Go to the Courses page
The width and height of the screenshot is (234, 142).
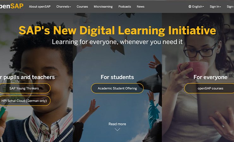(x=82, y=7)
